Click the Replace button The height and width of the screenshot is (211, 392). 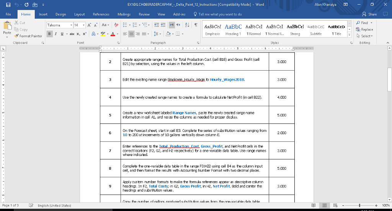tap(364, 29)
